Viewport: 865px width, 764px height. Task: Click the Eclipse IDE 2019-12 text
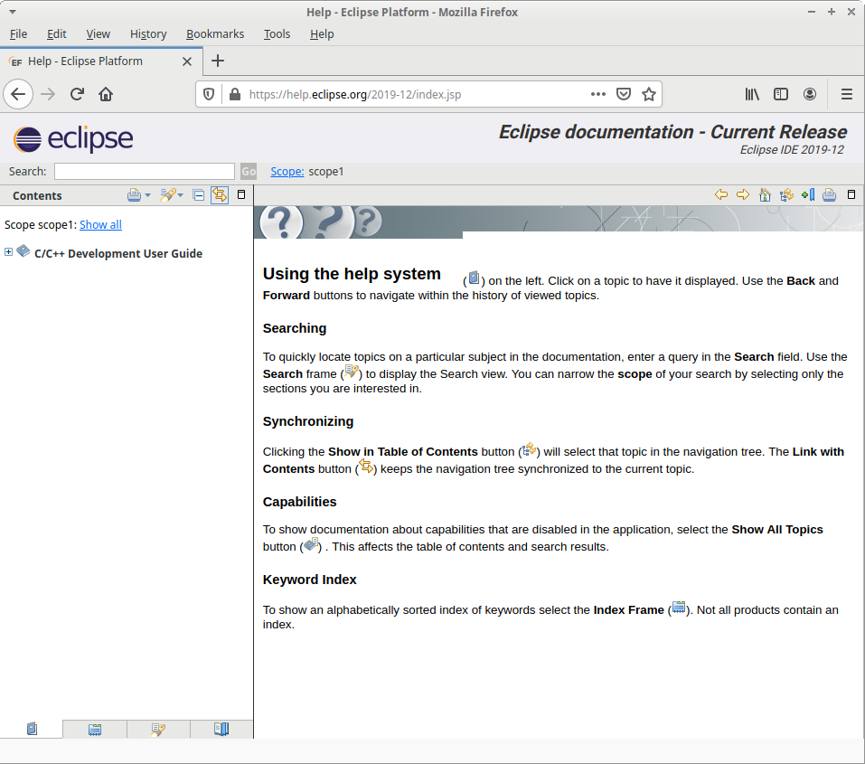[x=792, y=150]
